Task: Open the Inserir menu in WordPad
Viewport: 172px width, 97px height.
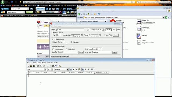Action: click(x=44, y=63)
